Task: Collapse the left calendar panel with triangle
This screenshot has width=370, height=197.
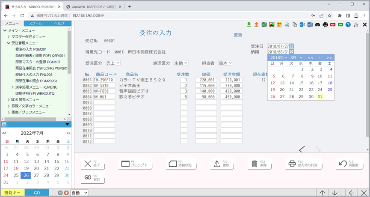Action: click(67, 125)
